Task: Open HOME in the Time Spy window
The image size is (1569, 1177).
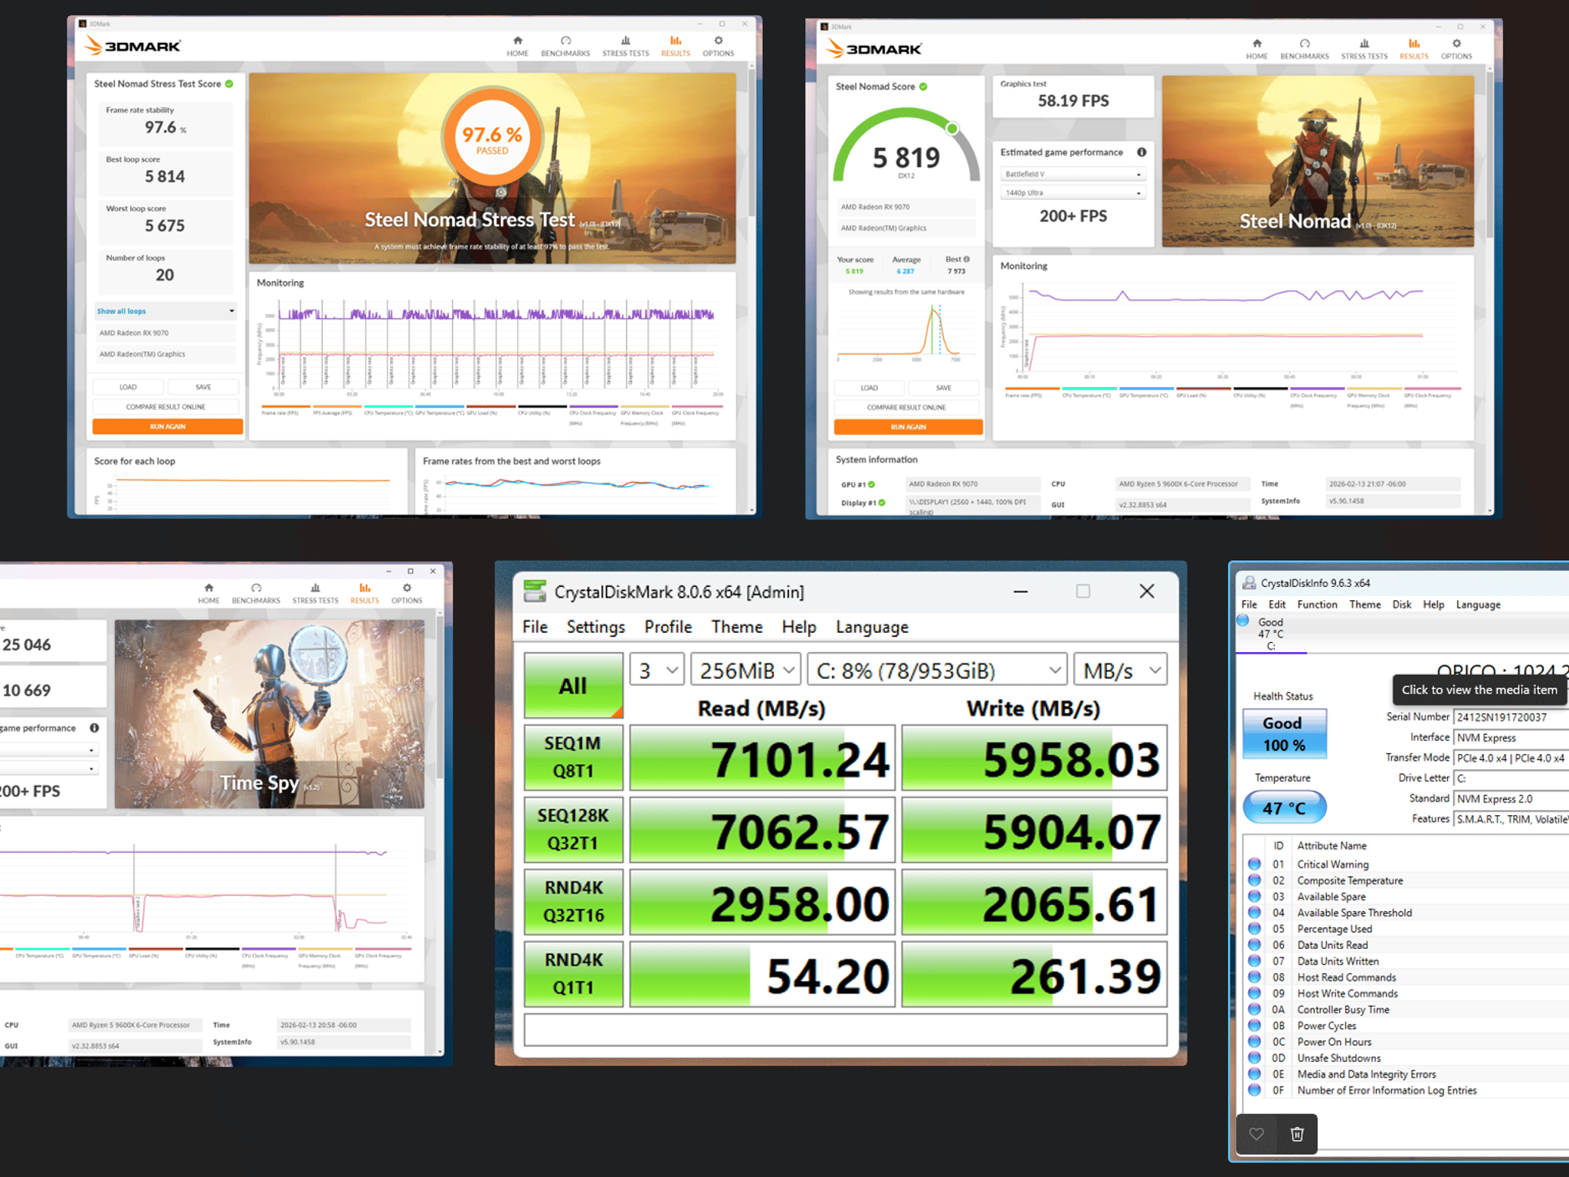Action: coord(208,594)
